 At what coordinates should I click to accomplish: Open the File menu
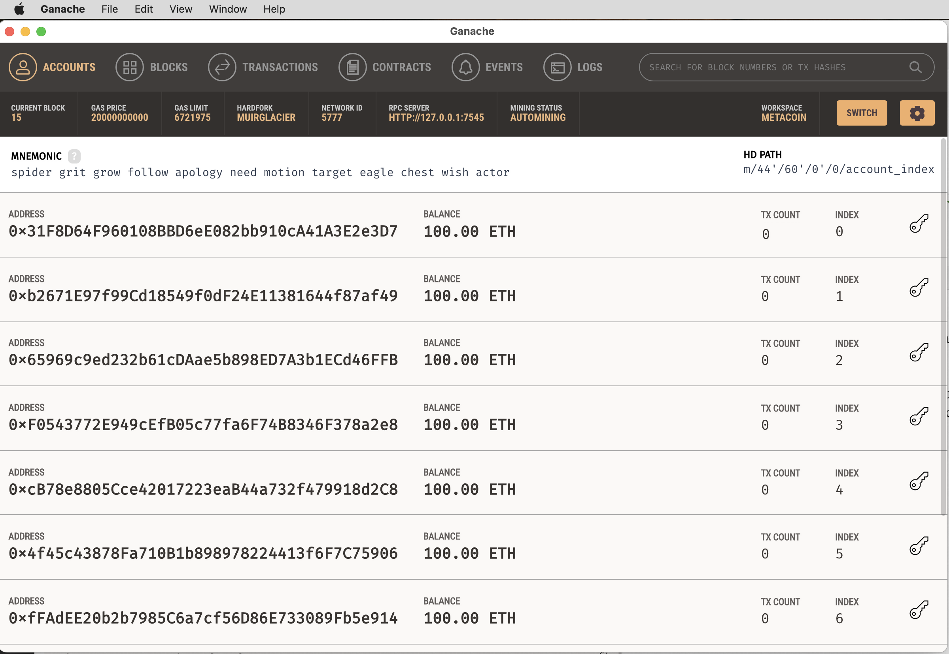[x=110, y=9]
